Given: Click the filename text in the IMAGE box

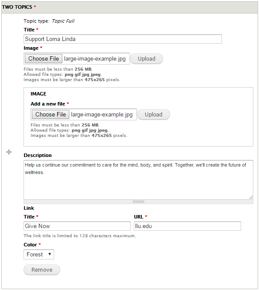Looking at the screenshot, I should tap(102, 115).
